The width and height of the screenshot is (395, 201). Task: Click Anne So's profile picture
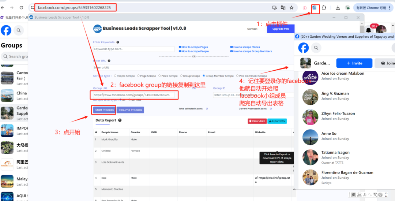pyautogui.click(x=310, y=137)
